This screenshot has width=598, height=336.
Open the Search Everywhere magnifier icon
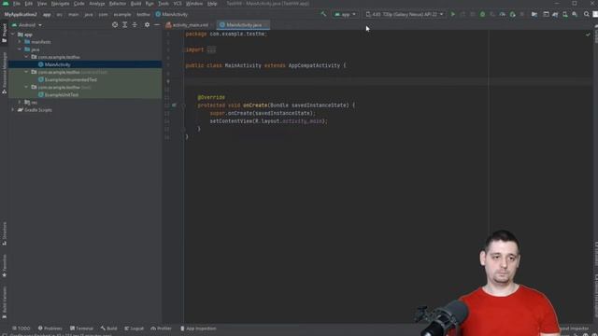tap(587, 15)
